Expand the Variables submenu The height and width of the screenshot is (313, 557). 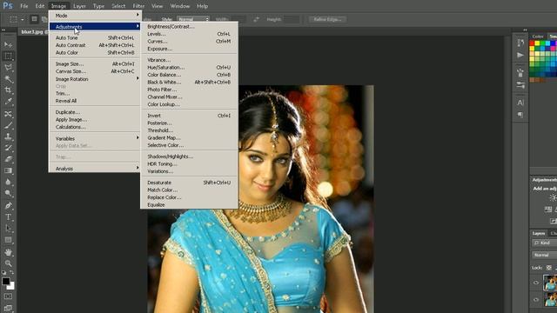(x=94, y=138)
